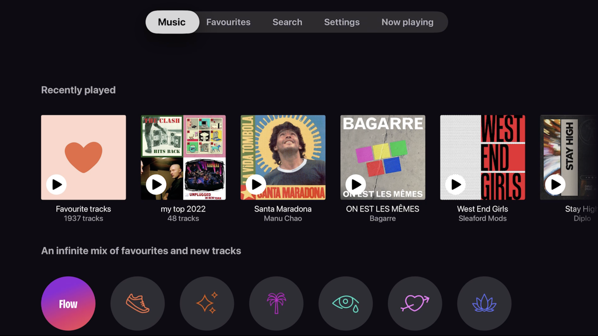Click the 'my top 2022' title text
Viewport: 598px width, 336px height.
coord(183,209)
